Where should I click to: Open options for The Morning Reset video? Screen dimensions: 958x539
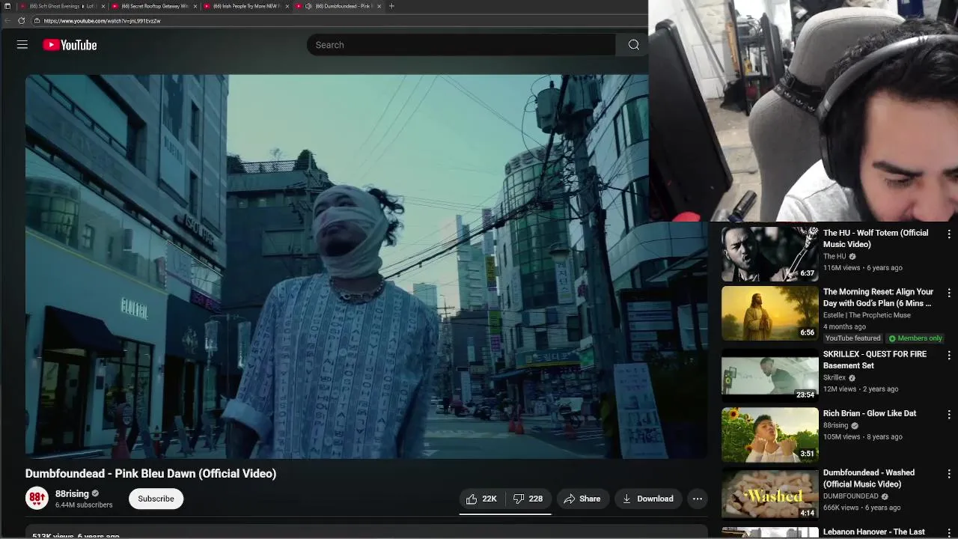point(949,293)
